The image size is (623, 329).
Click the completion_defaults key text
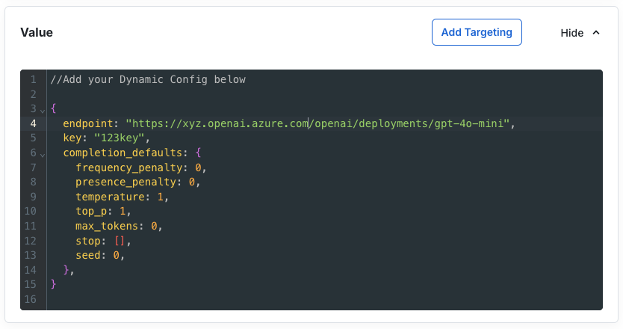pos(123,153)
